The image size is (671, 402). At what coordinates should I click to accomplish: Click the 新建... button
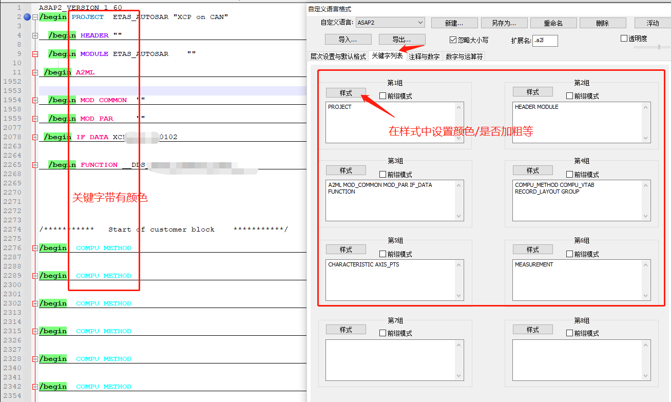[x=454, y=23]
